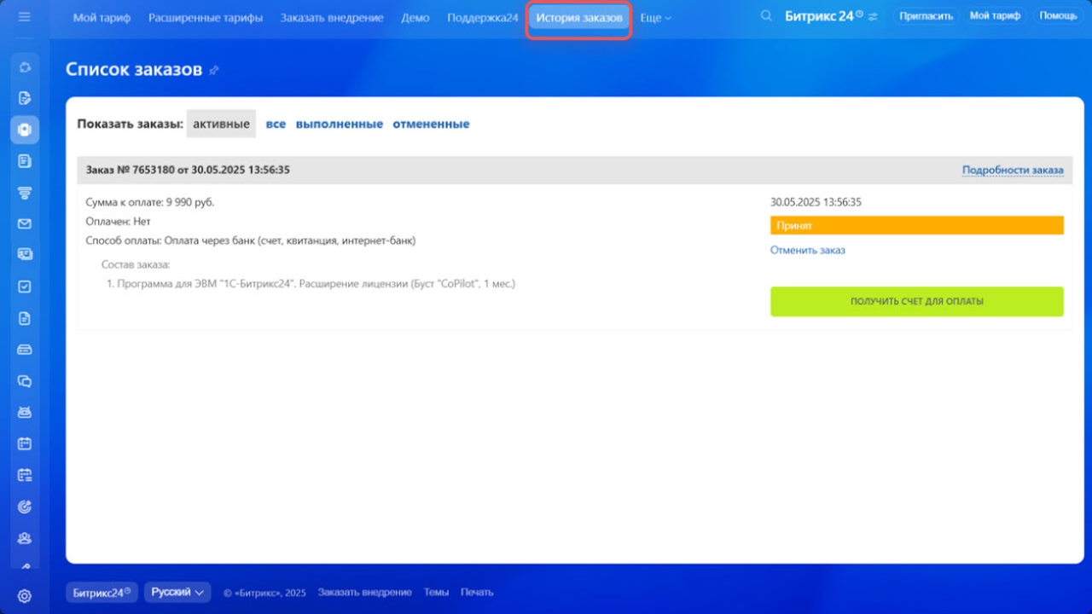This screenshot has width=1092, height=614.
Task: Click the Пригласить button
Action: (x=926, y=16)
